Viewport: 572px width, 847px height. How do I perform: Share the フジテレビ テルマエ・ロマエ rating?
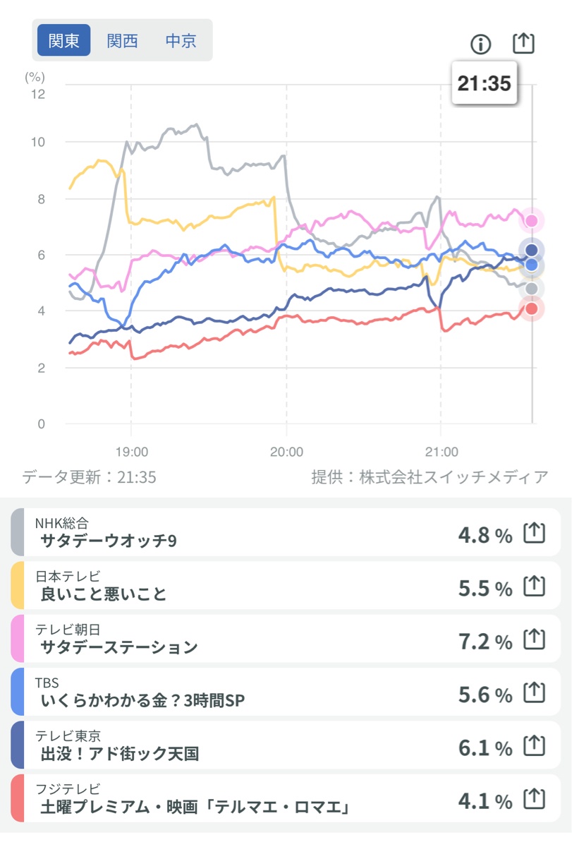point(535,800)
